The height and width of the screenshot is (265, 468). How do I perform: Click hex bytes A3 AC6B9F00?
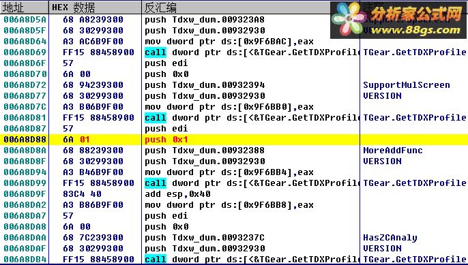point(93,41)
